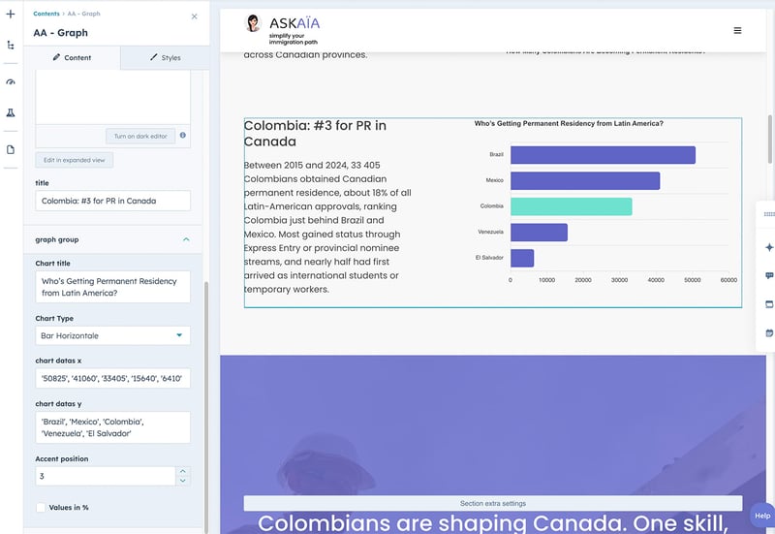This screenshot has height=534, width=775.
Task: Click the chart datas y input field
Action: click(112, 427)
